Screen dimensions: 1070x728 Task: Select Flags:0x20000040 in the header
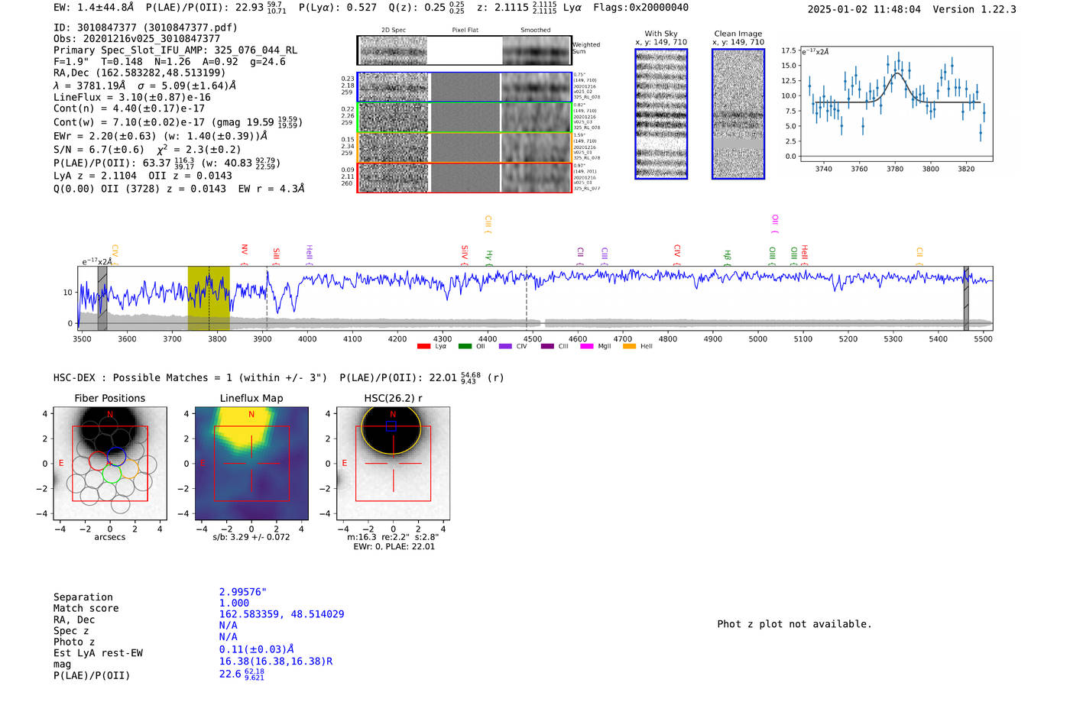[640, 8]
